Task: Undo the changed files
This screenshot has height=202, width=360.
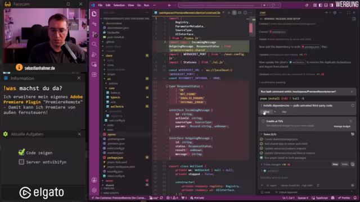Action: (x=344, y=164)
